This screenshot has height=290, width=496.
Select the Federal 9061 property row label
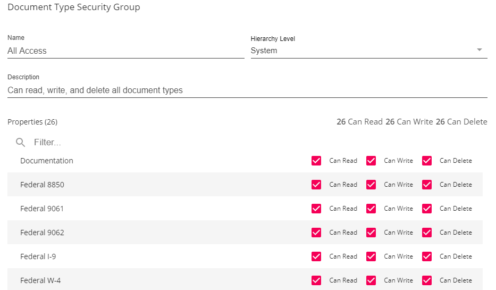coord(42,209)
